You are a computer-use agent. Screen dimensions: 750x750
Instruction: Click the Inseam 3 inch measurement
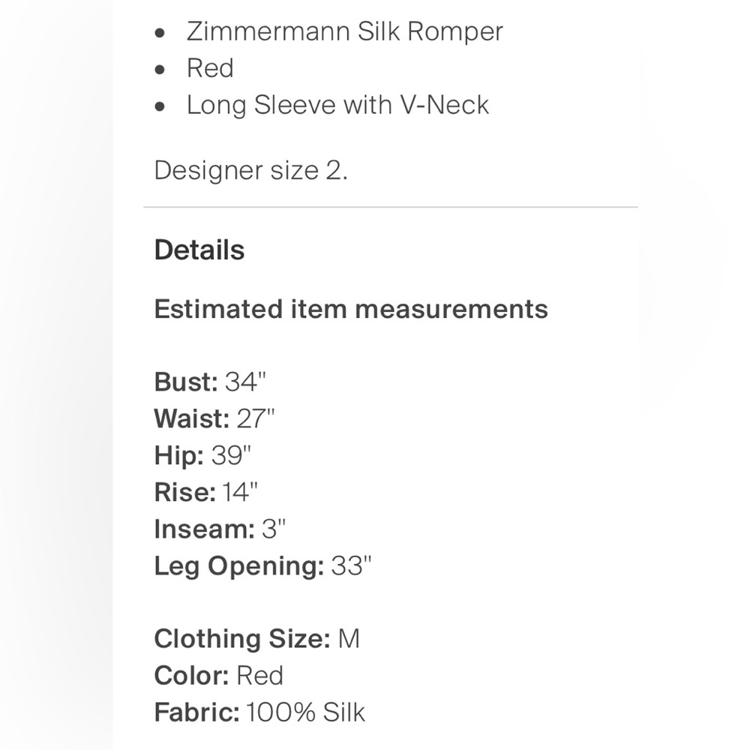(220, 529)
